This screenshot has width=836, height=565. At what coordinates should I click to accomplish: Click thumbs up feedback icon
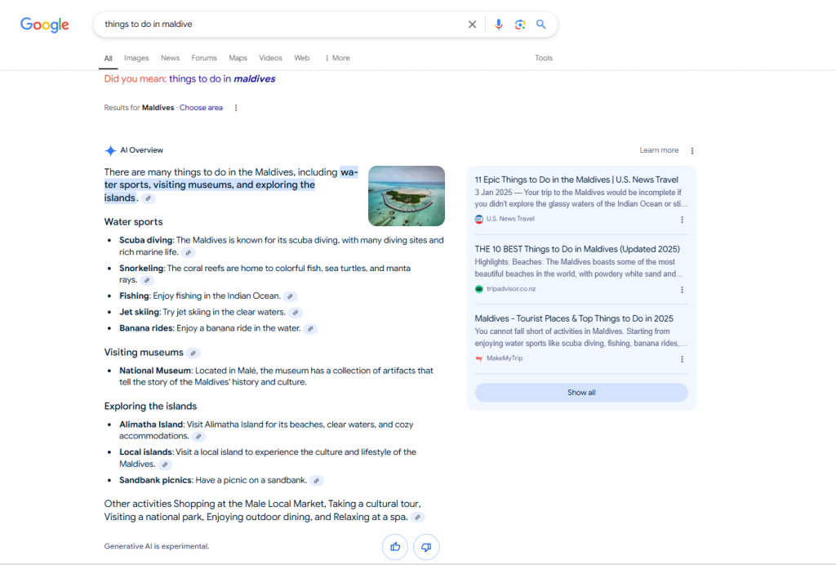395,546
